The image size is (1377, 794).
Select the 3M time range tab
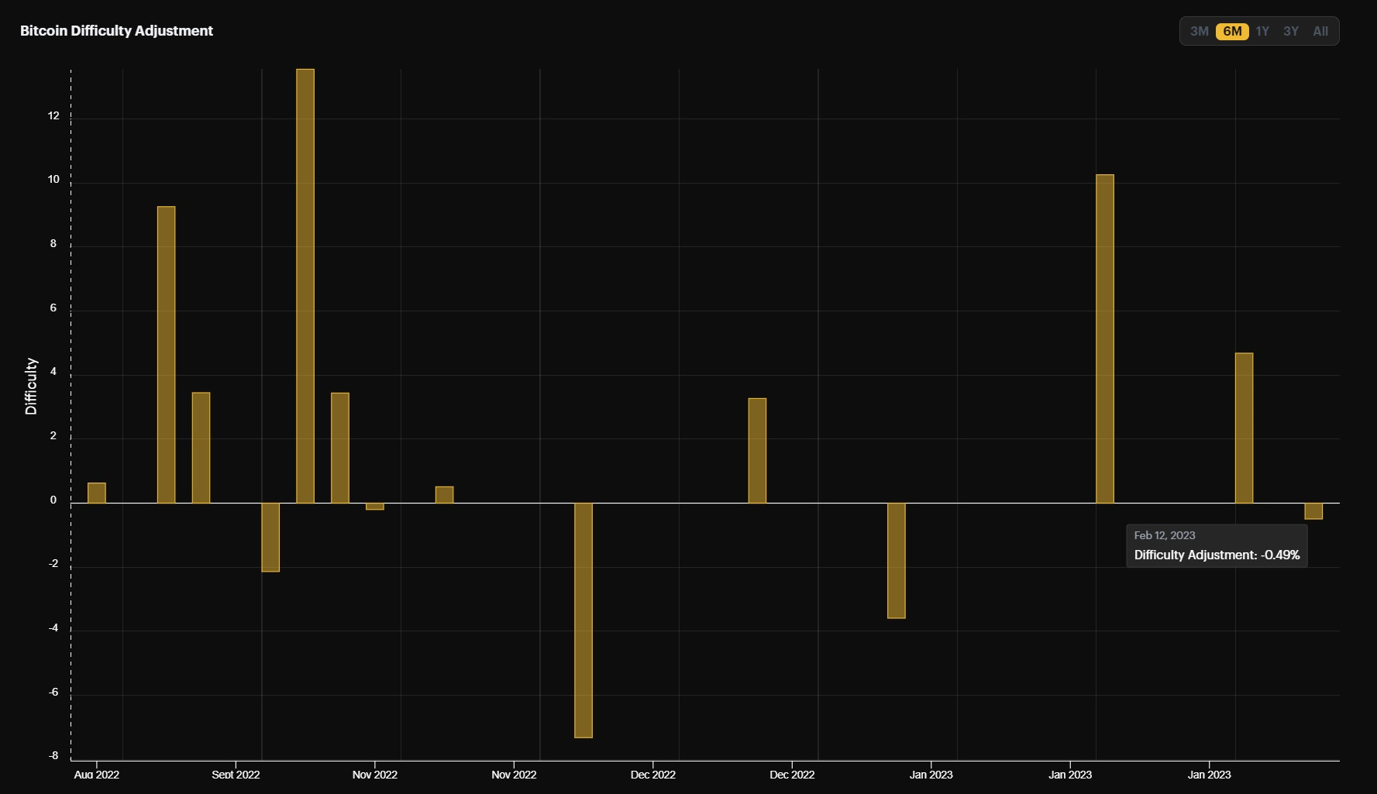point(1199,31)
